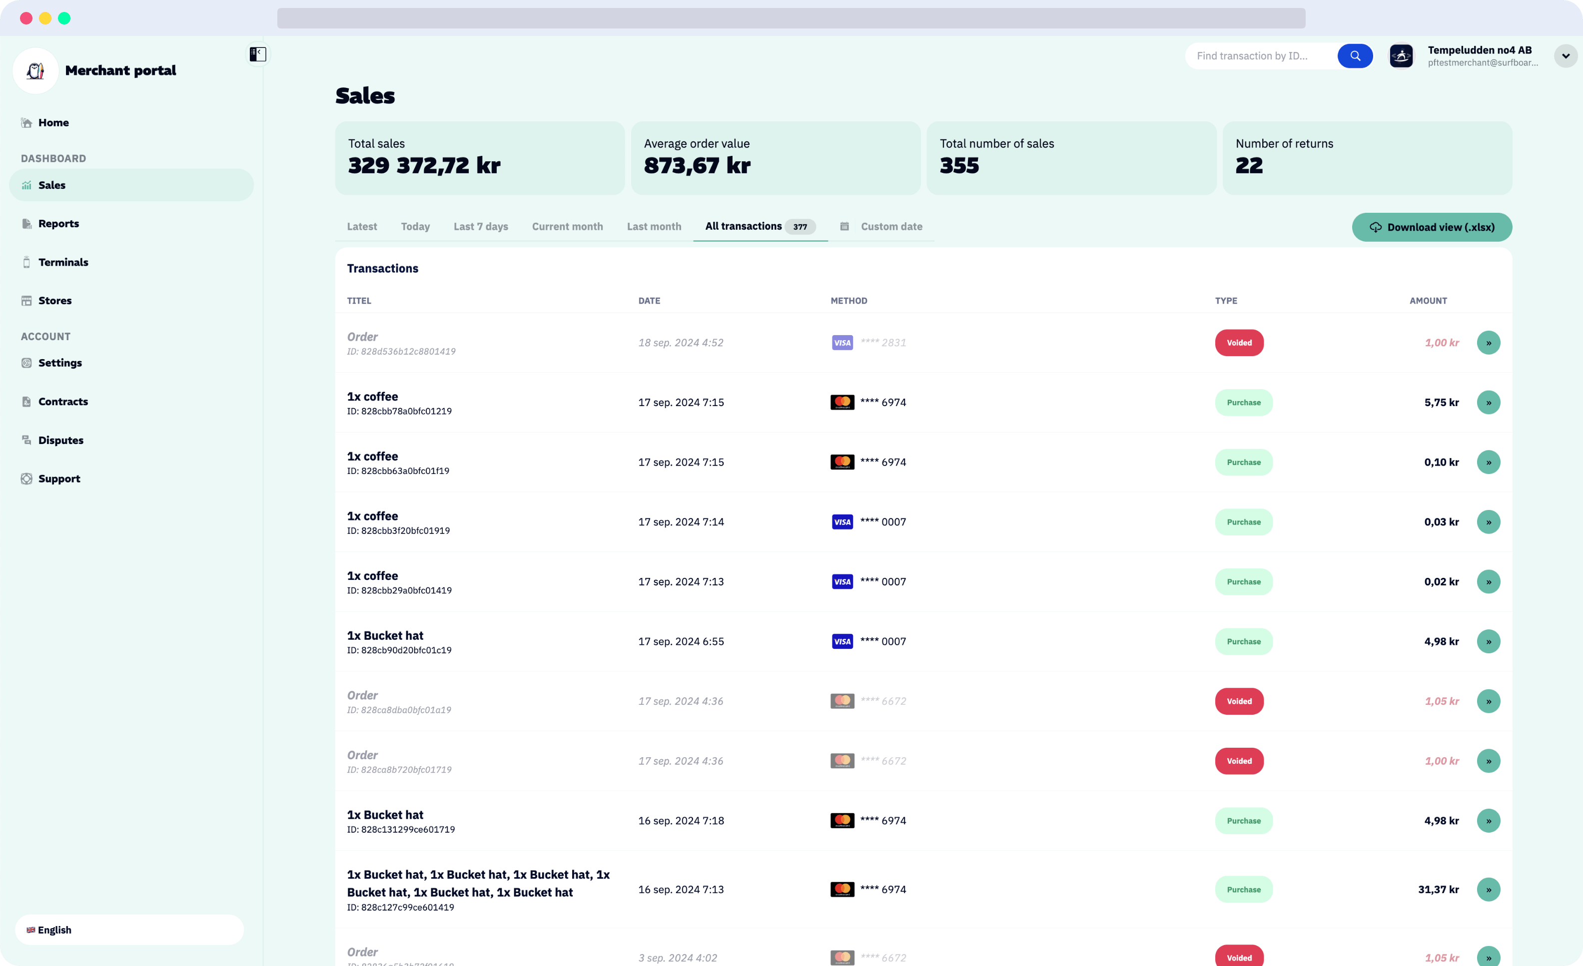1583x966 pixels.
Task: Click Voided badge on 18 sep order
Action: tap(1239, 343)
